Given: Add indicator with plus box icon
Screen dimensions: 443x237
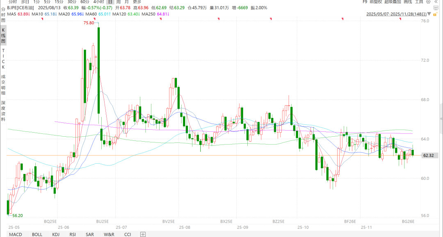Looking at the screenshot, I should [143, 234].
